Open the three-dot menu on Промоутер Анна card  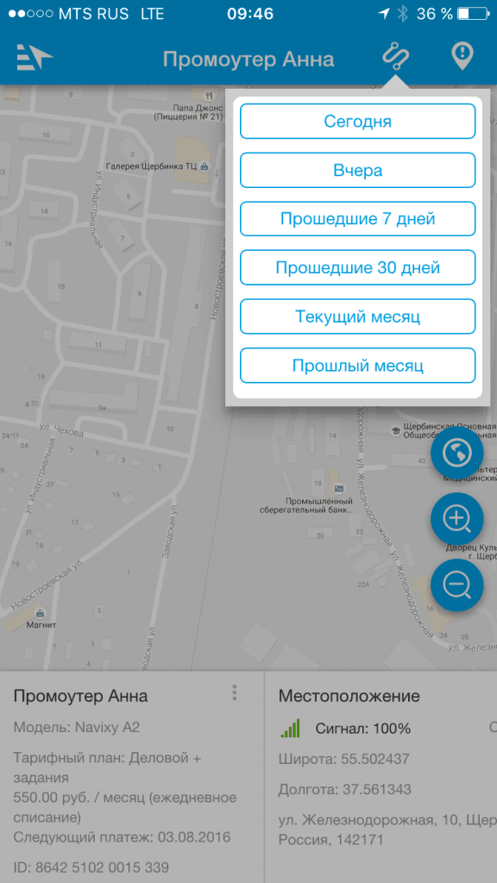point(235,692)
